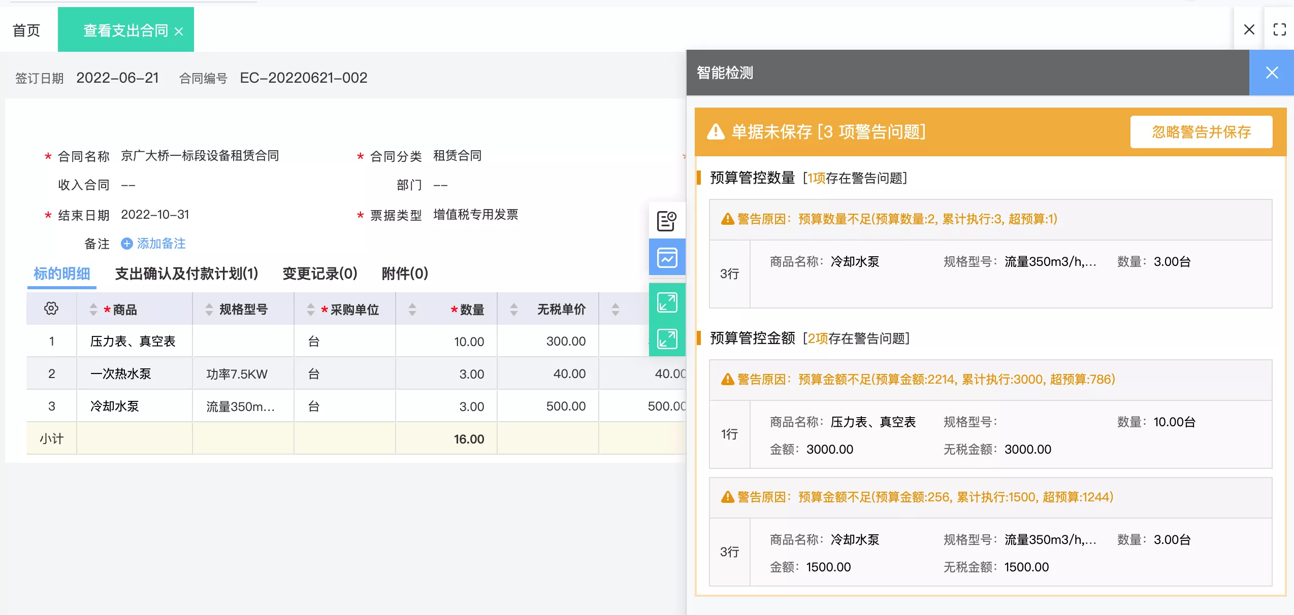This screenshot has height=615, width=1294.
Task: Switch to 标的明细 tab
Action: (x=61, y=274)
